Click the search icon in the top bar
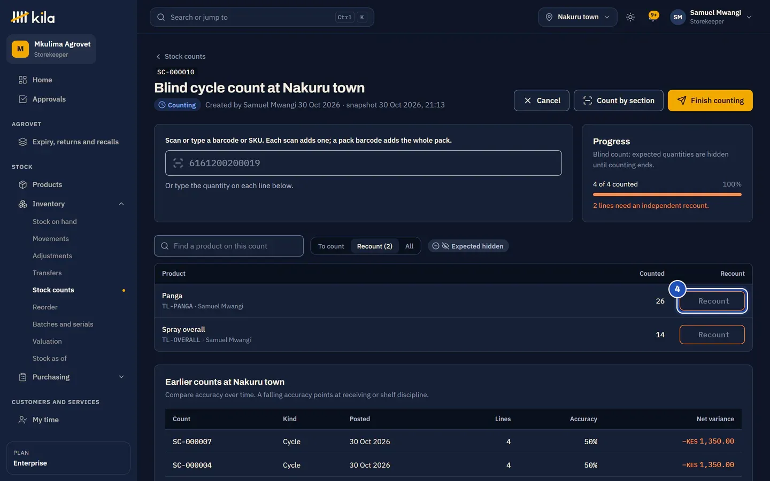 tap(161, 17)
